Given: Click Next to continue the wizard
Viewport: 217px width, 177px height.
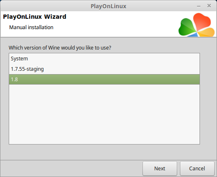Looking at the screenshot, I should coord(160,168).
